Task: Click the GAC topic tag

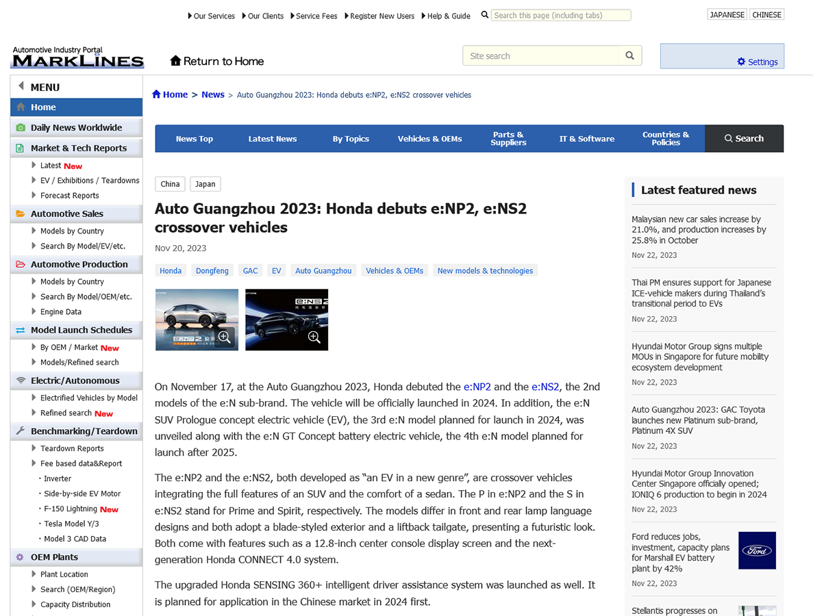Action: tap(251, 270)
